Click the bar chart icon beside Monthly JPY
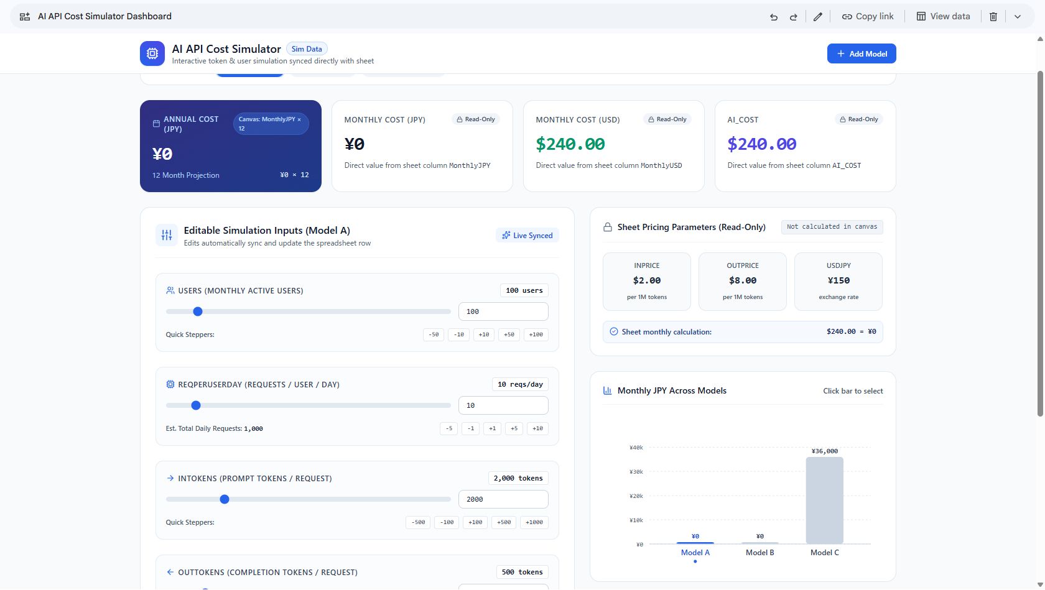Screen dimensions: 1045x590 [x=607, y=390]
